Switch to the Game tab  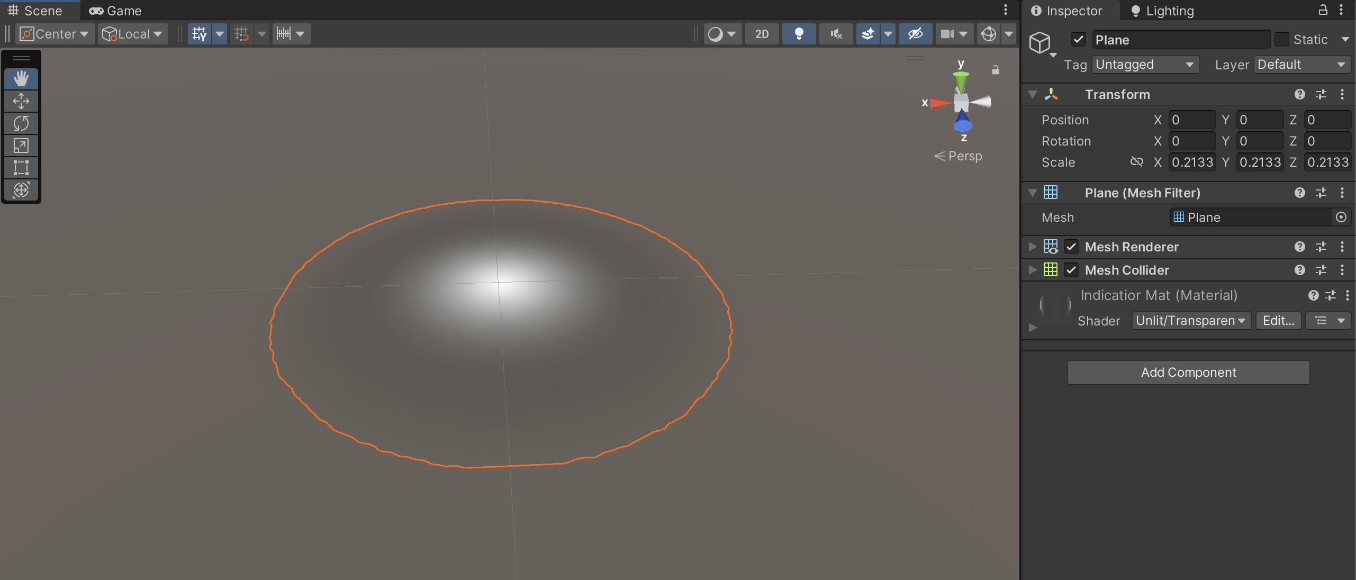pos(115,11)
